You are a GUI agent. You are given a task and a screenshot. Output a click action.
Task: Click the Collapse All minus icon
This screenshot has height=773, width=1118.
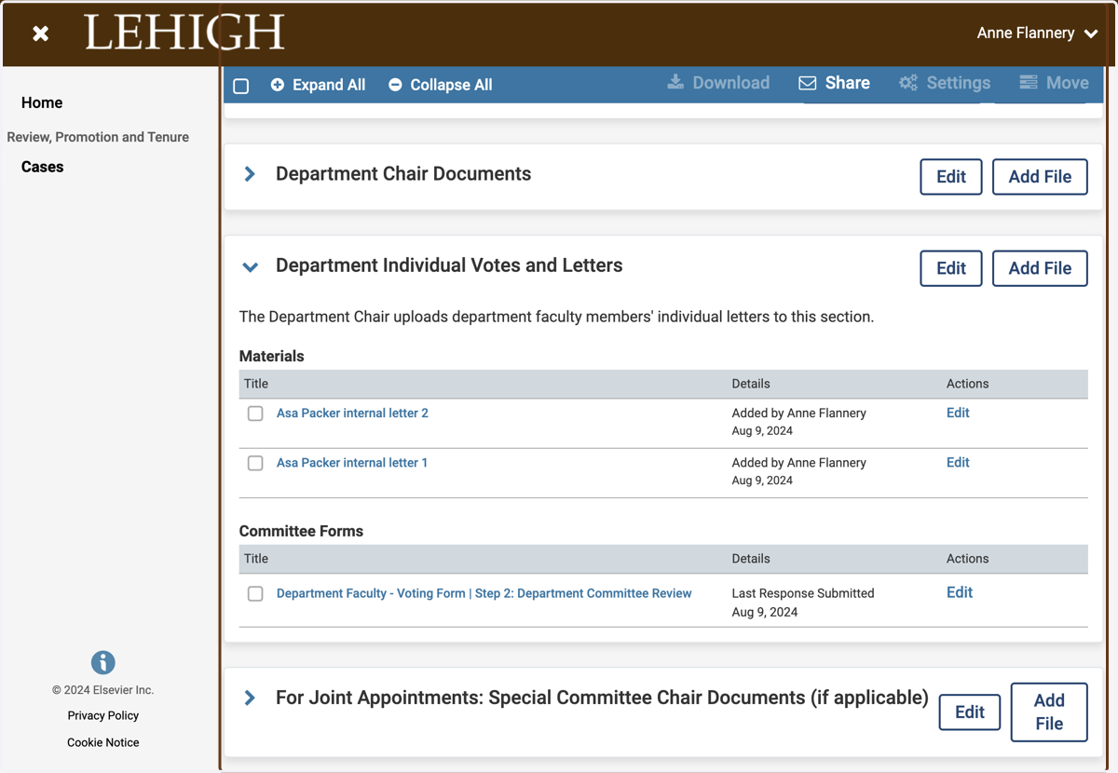[395, 85]
